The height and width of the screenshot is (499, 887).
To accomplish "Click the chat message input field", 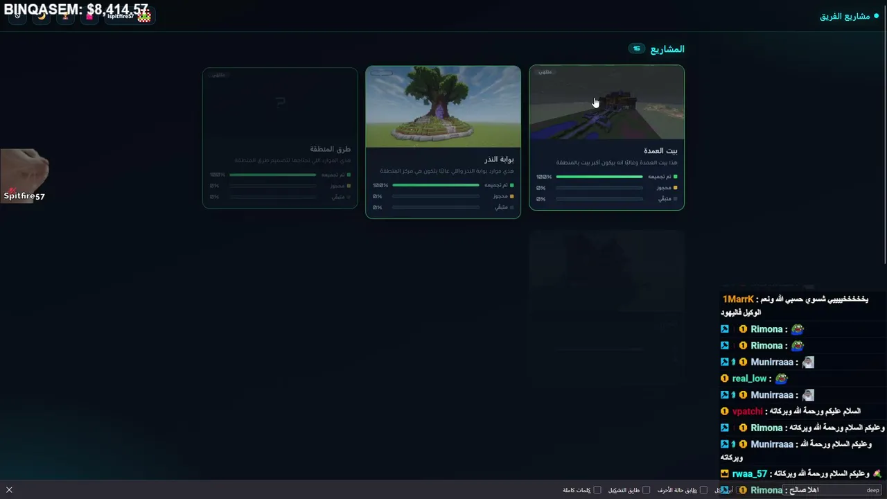I will click(x=832, y=490).
